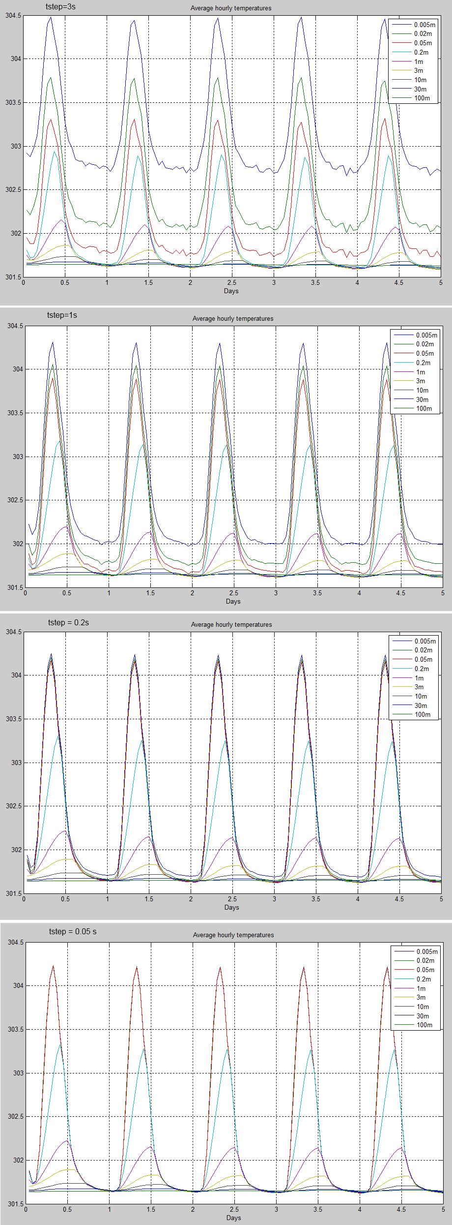
Task: Choose 0.02m legend entry in tstep = 0.05 s plot
Action: coord(425,960)
